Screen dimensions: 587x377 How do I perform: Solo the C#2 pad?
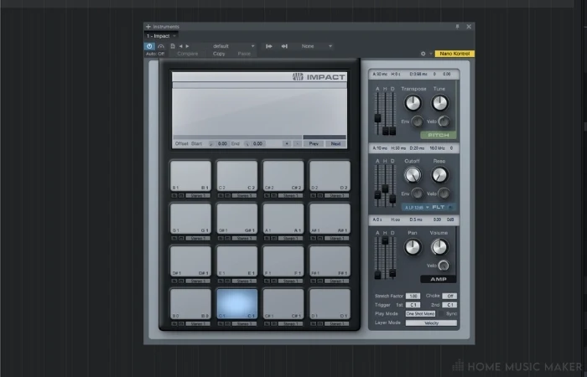[268, 195]
